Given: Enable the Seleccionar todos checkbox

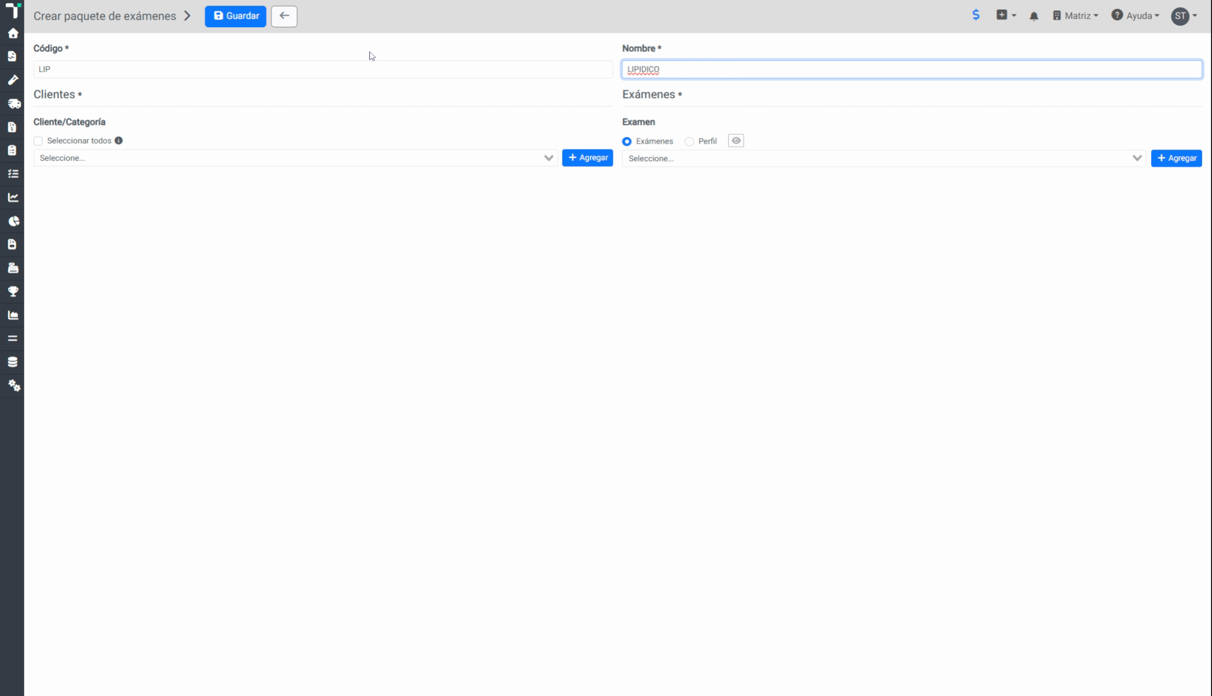Looking at the screenshot, I should (x=38, y=141).
